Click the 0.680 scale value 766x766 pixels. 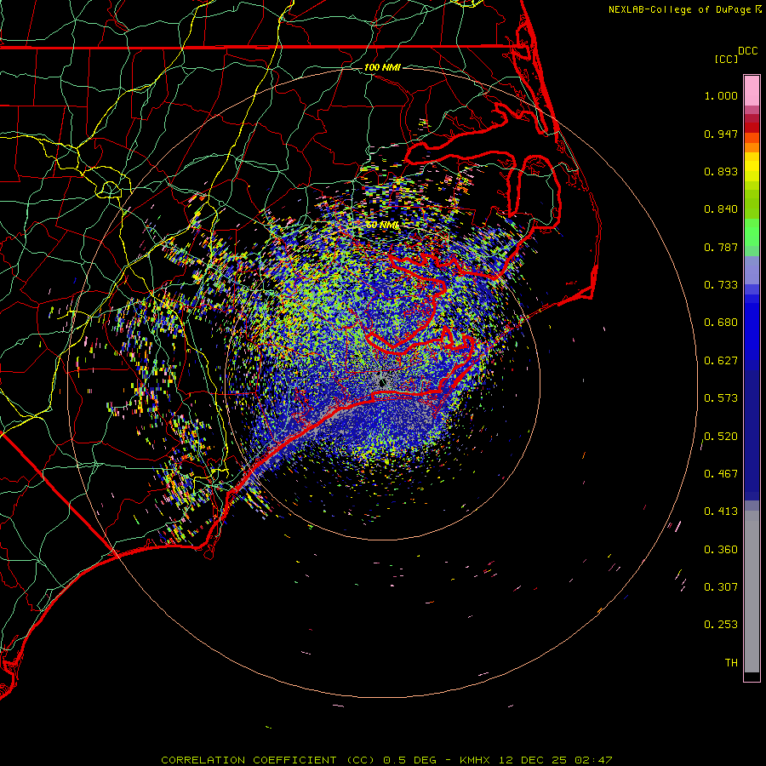[721, 323]
